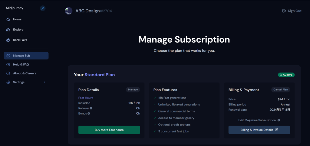This screenshot has height=146, width=310.
Task: Click the General commercial terms feature
Action: click(176, 111)
